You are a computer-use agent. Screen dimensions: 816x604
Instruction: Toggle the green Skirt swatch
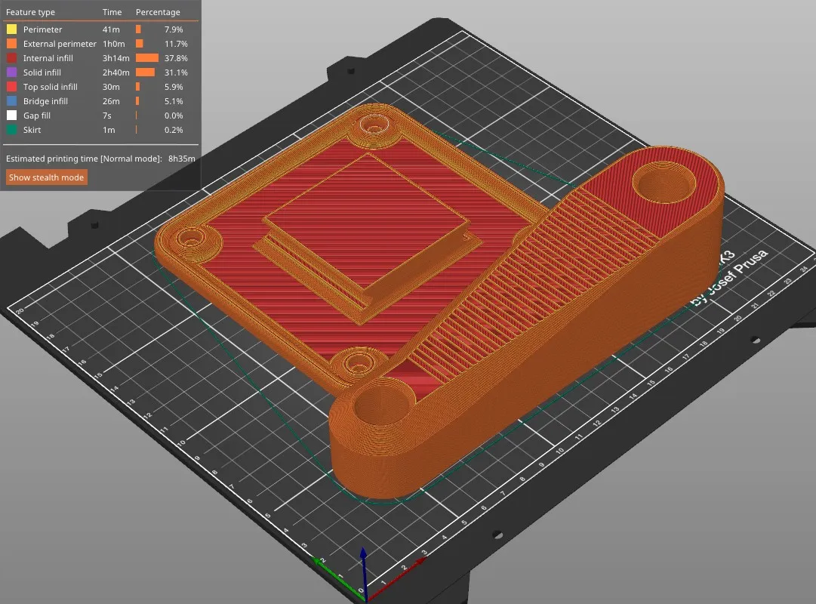point(11,130)
